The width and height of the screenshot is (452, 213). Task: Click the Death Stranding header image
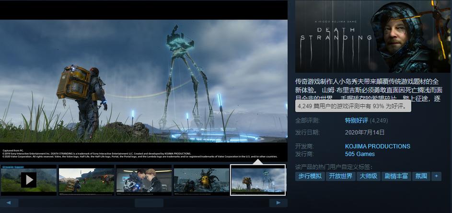[x=372, y=36]
